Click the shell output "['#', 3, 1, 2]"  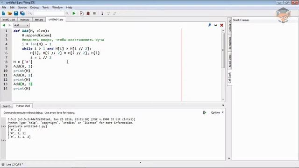[19, 137]
